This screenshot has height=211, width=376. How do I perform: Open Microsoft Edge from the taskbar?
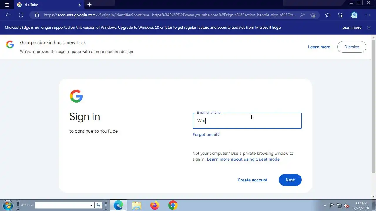pyautogui.click(x=118, y=205)
